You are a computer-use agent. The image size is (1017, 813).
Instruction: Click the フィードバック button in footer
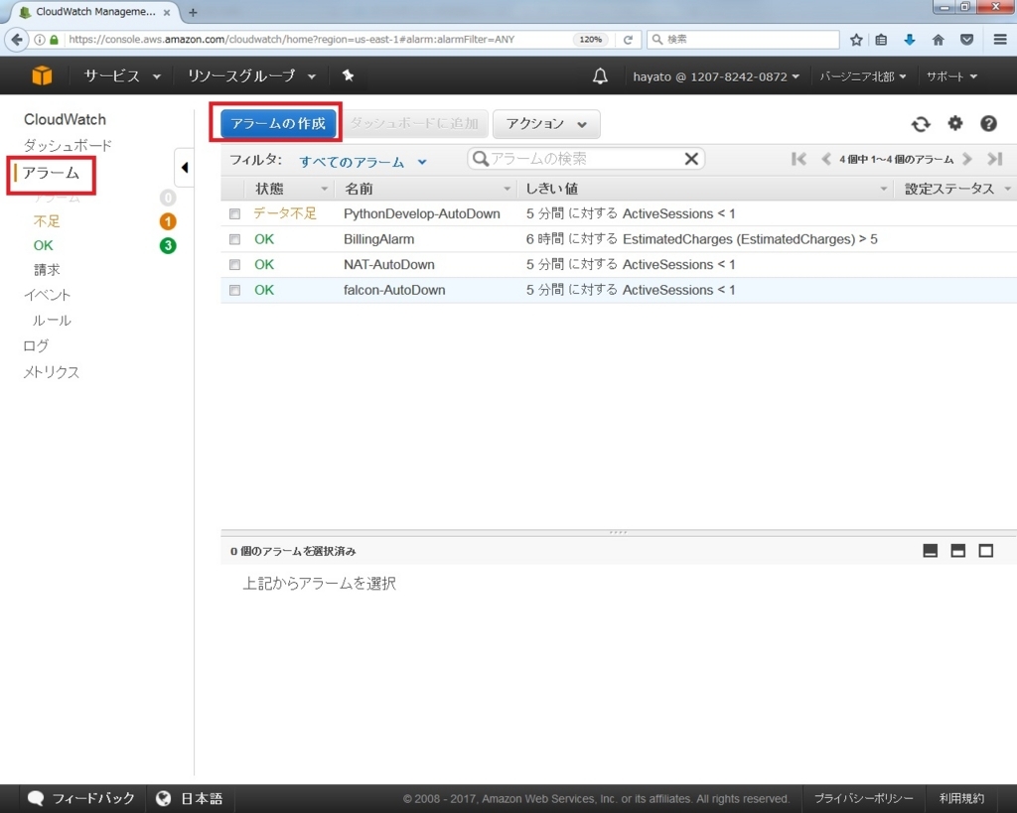pyautogui.click(x=81, y=798)
